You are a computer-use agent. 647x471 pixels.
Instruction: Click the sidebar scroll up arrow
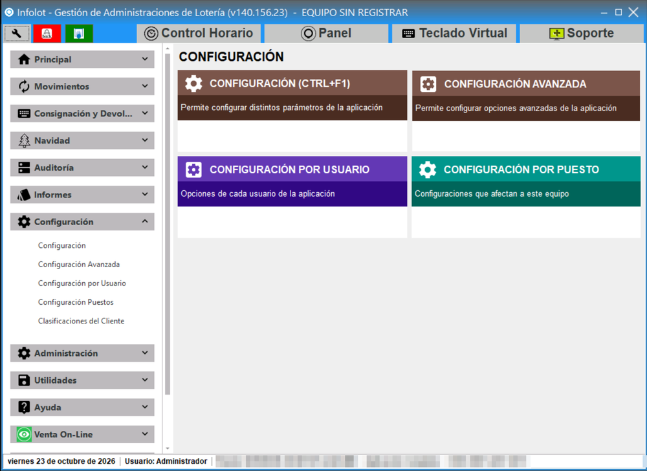point(168,49)
